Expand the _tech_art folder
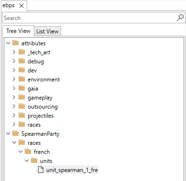Image resolution: width=186 pixels, height=181 pixels. tap(14, 52)
